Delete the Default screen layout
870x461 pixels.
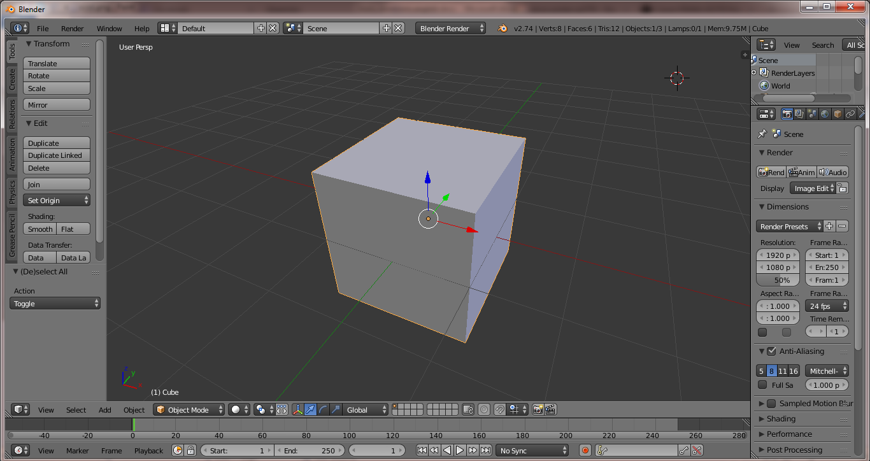pyautogui.click(x=273, y=28)
